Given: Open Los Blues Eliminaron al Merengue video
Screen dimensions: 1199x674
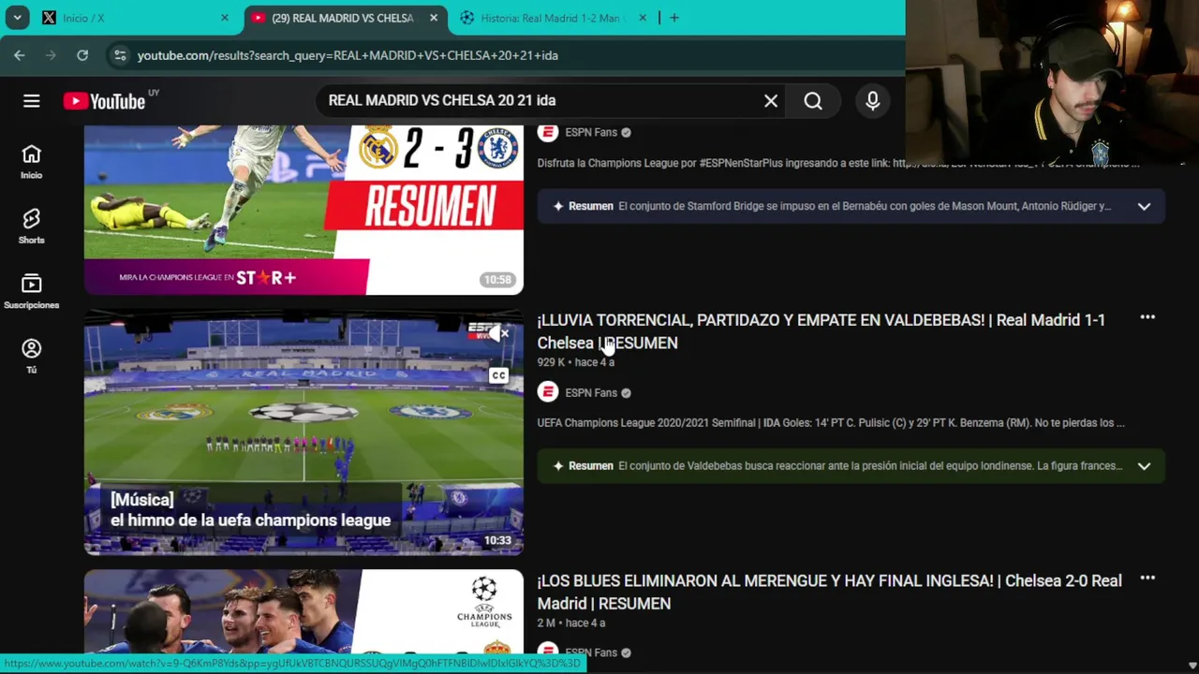Looking at the screenshot, I should point(829,592).
